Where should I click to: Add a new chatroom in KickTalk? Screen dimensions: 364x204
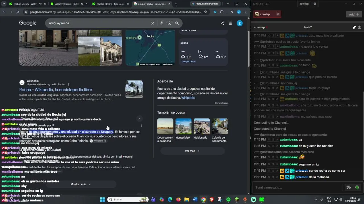pos(354,14)
